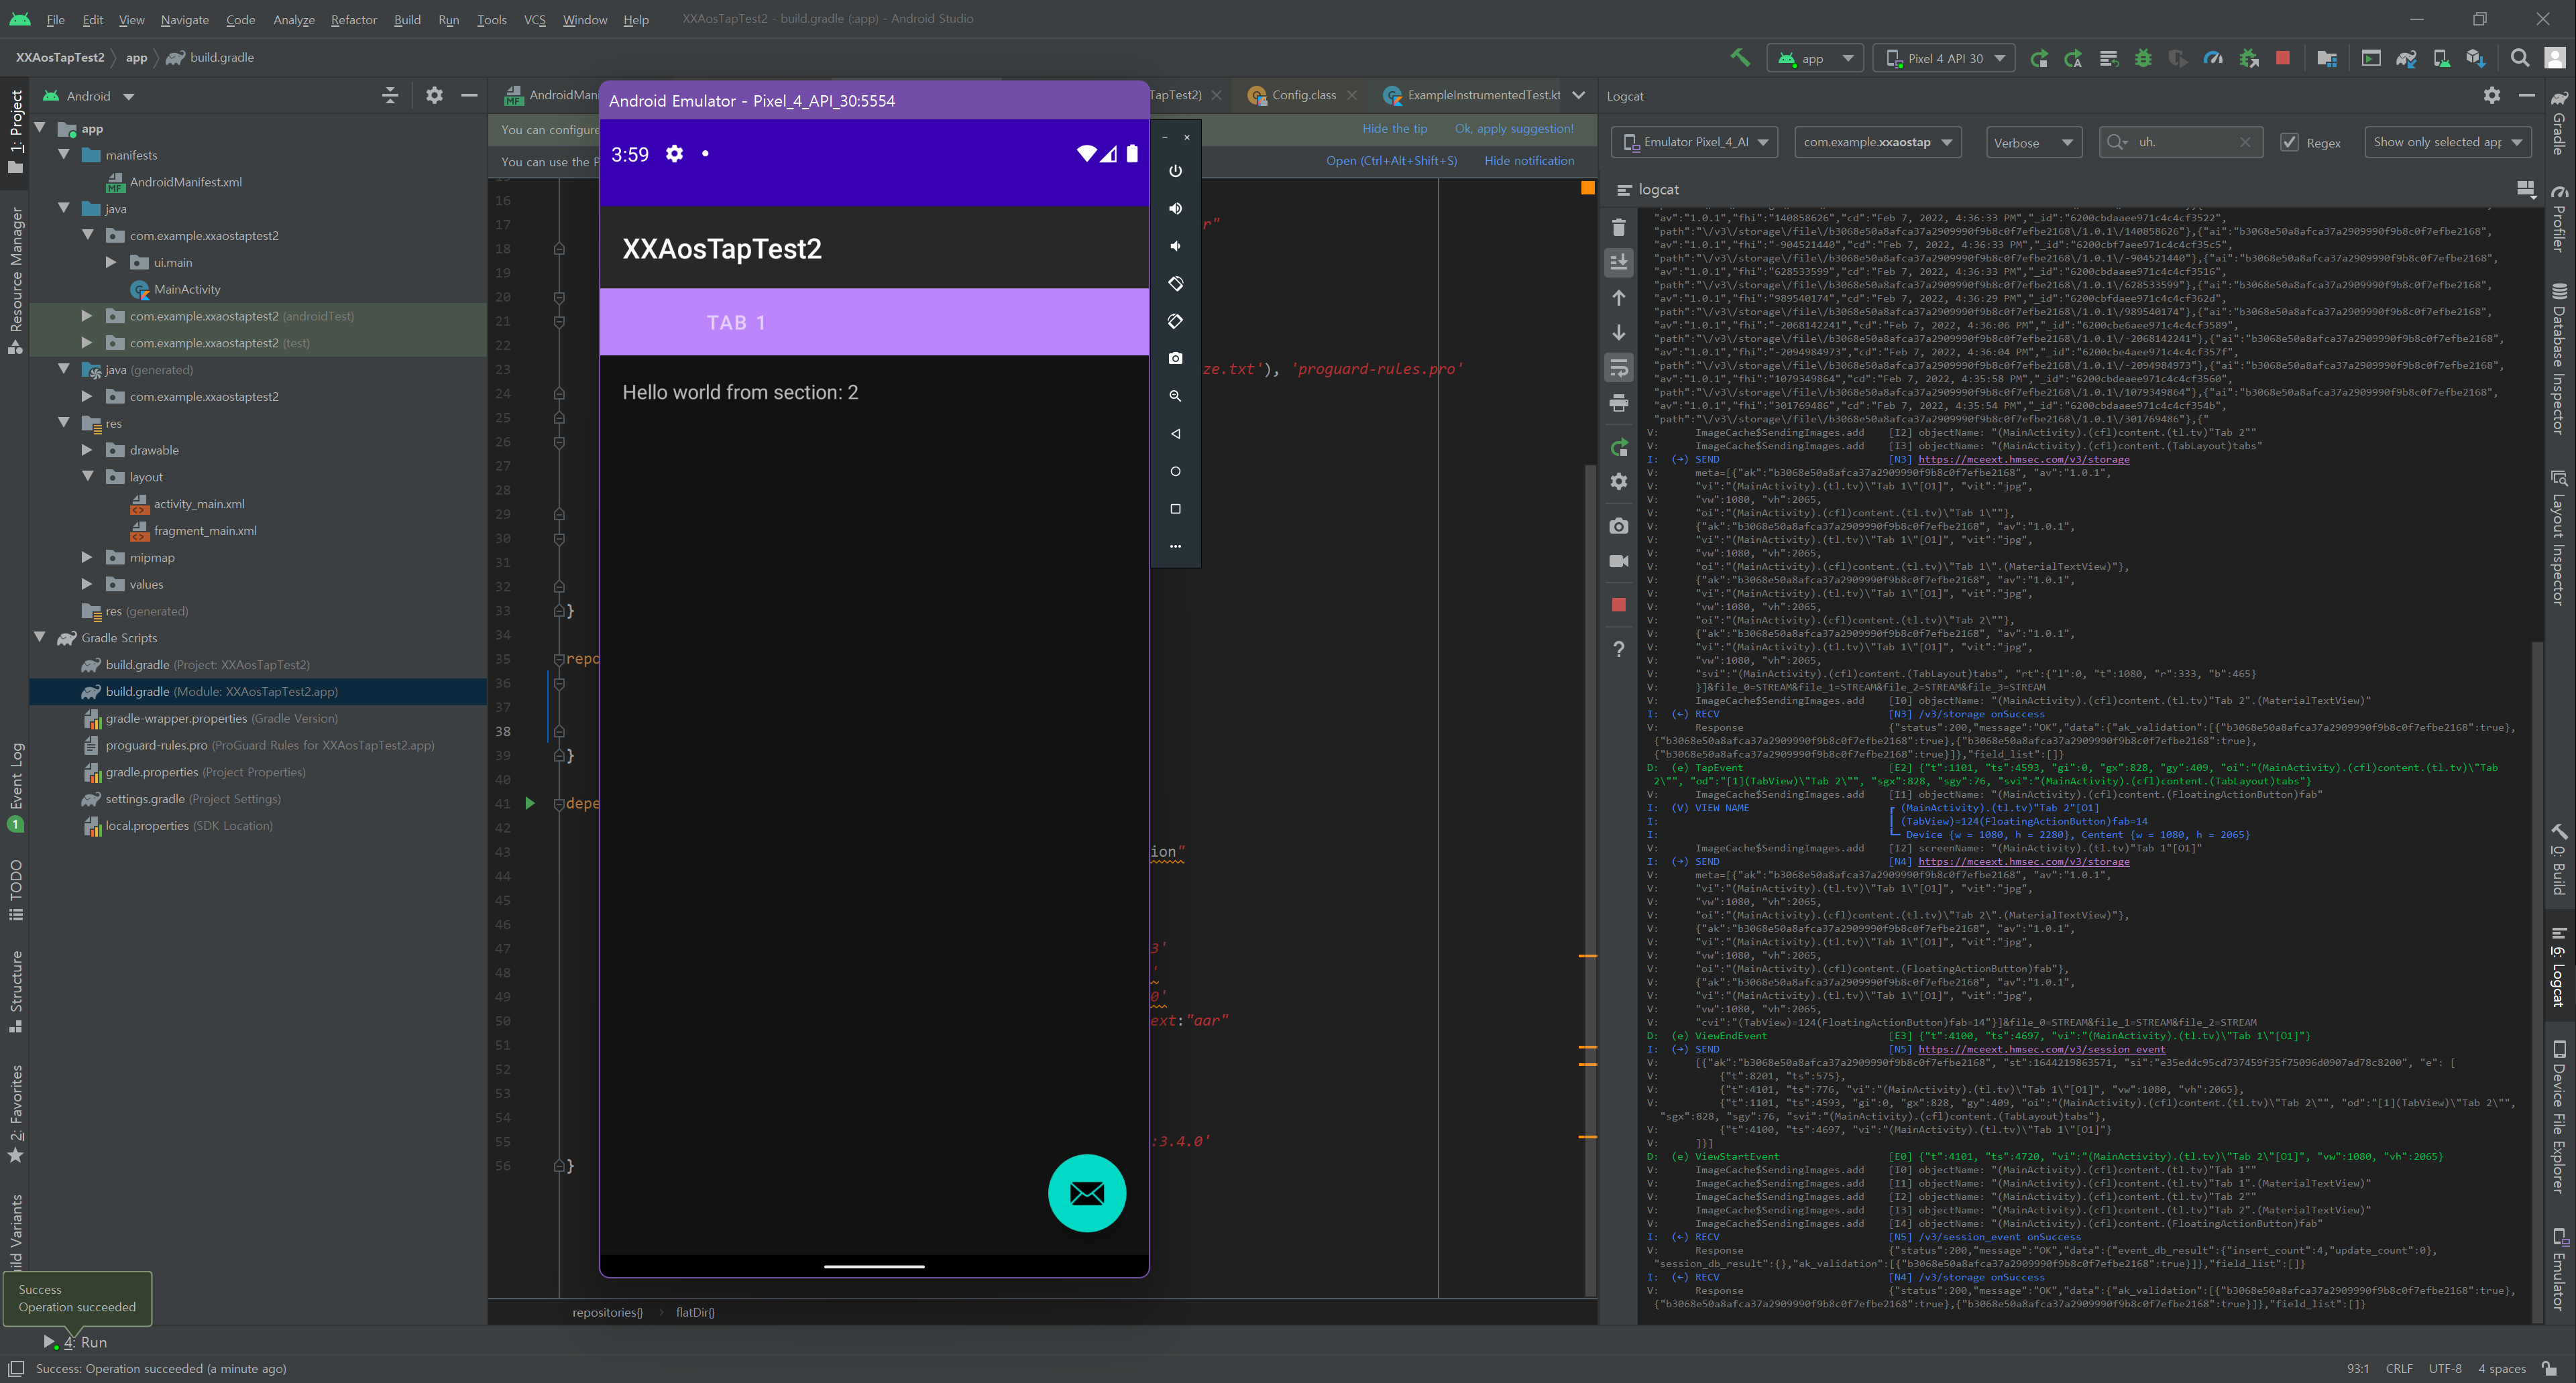Toggle Soft-Wrap in logcat toolbar
The image size is (2576, 1383).
(x=1619, y=368)
